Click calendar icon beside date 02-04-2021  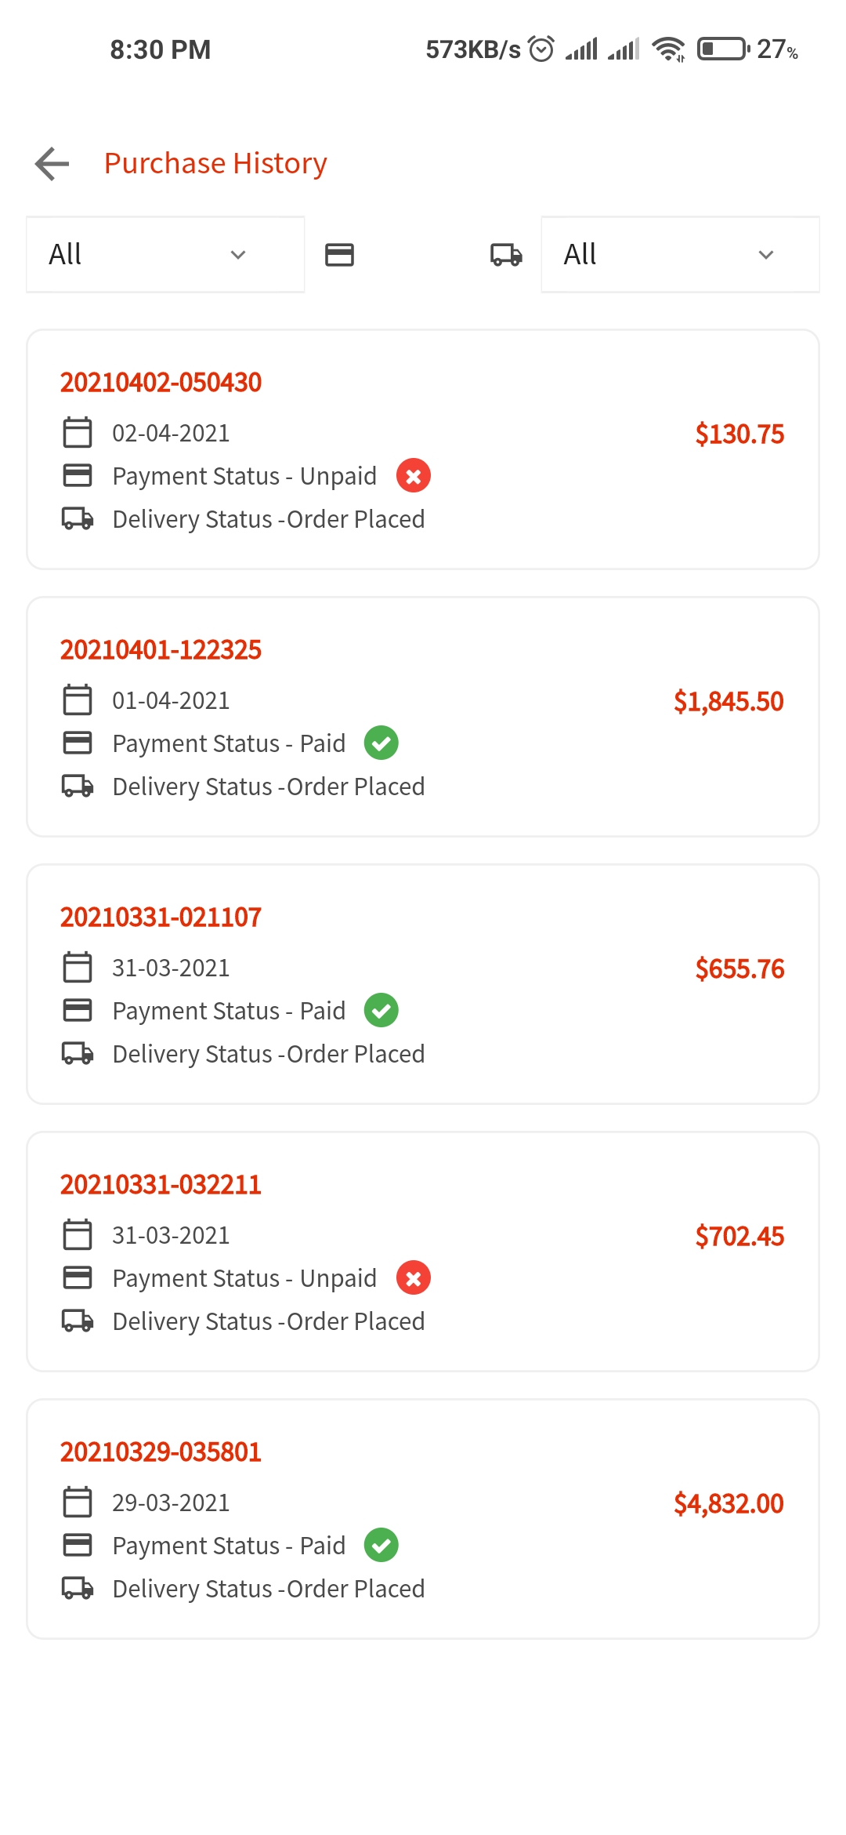click(78, 433)
